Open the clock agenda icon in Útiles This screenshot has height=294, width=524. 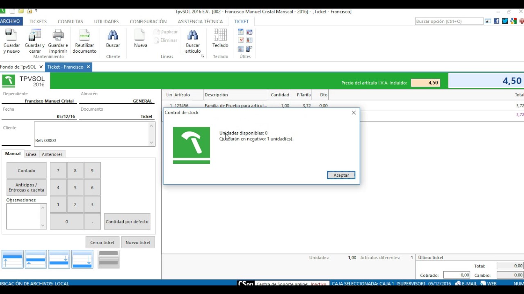coord(249,32)
